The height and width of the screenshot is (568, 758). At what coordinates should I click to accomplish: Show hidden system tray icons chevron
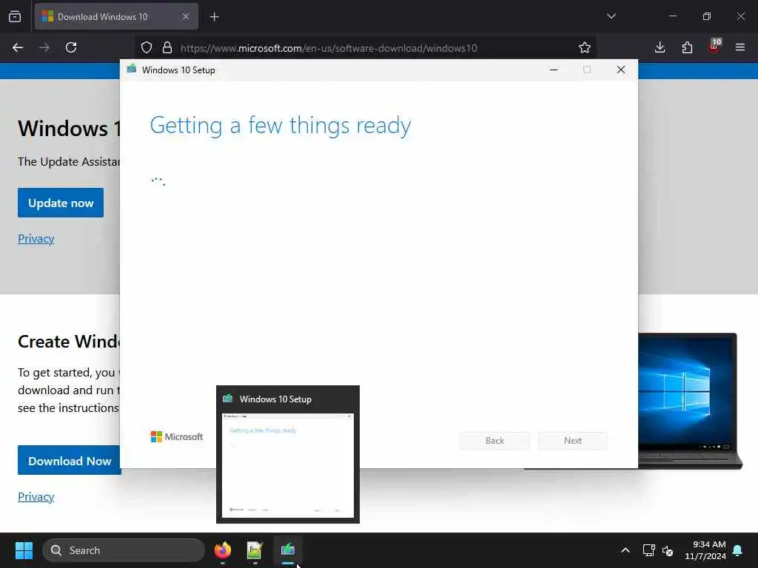coord(625,550)
